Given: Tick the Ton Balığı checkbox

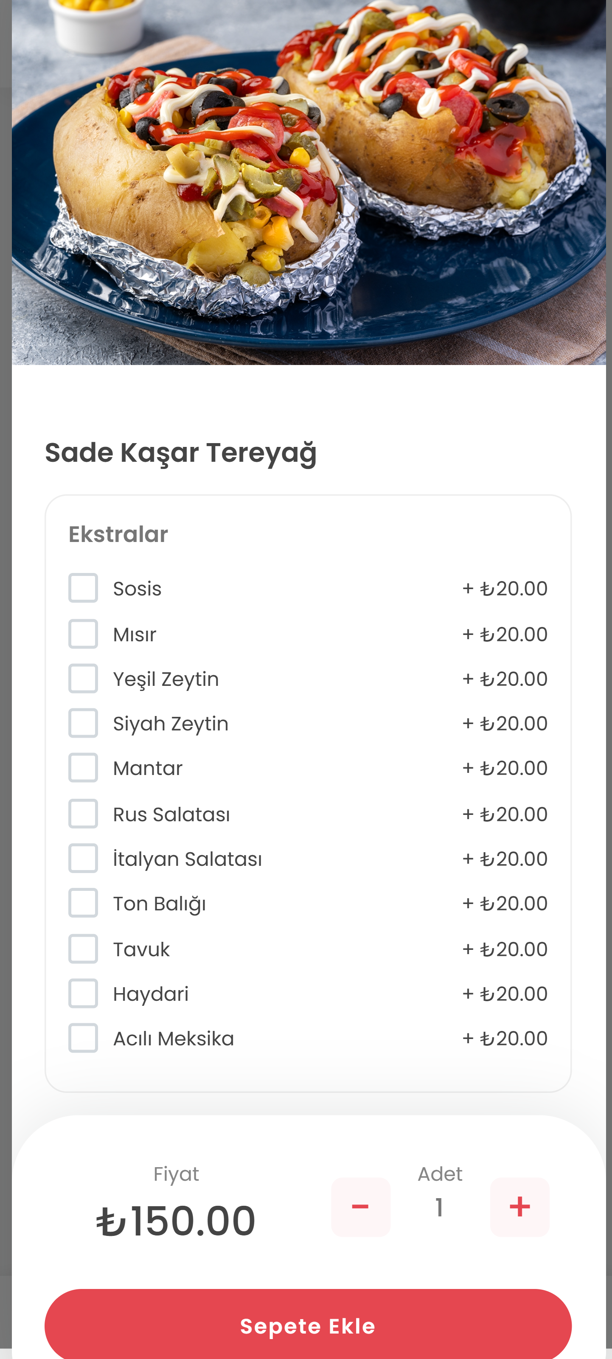Looking at the screenshot, I should [x=83, y=903].
